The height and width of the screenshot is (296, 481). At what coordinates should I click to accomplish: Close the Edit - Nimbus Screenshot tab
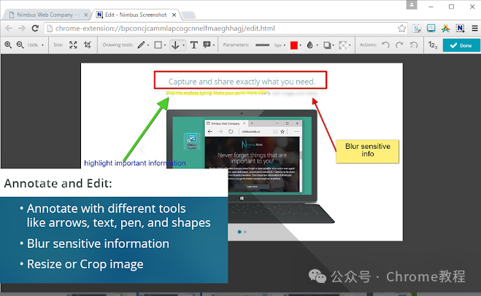174,15
